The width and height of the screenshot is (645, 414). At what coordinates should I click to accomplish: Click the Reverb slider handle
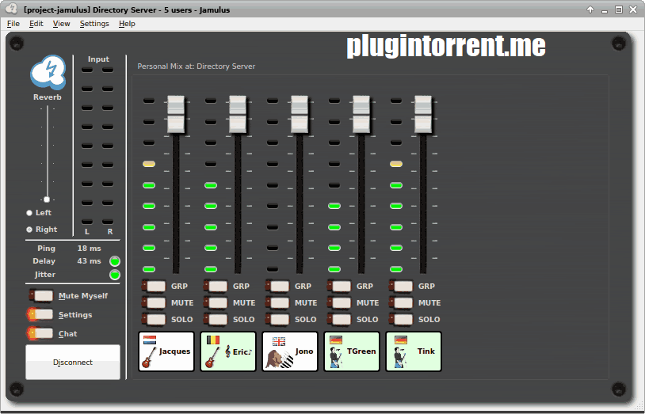(47, 199)
